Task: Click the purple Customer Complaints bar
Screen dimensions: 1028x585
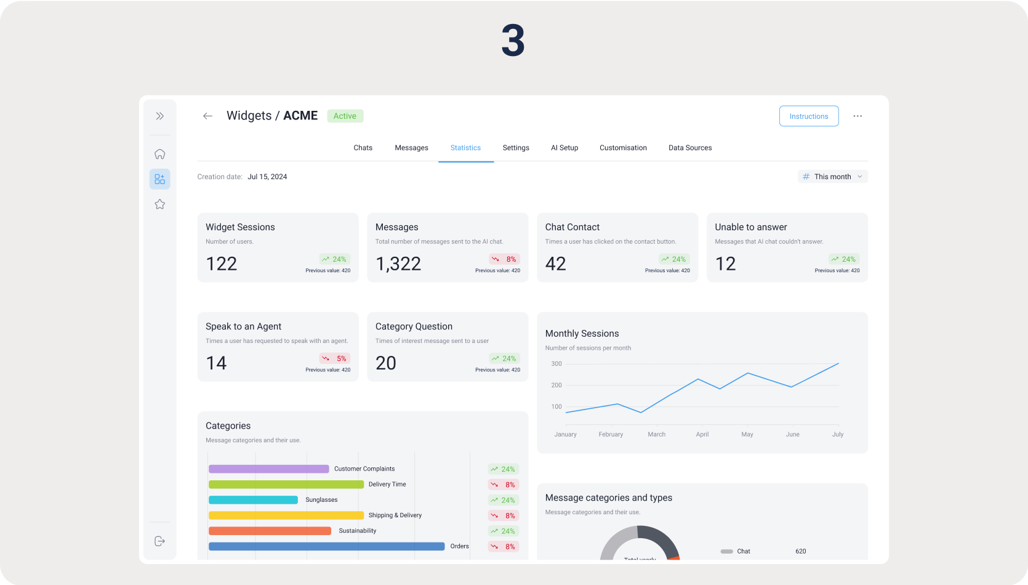Action: tap(268, 469)
